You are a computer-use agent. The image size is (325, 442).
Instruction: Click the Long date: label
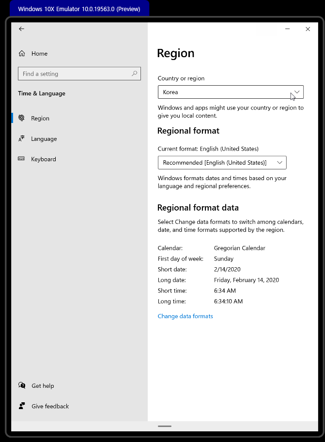pyautogui.click(x=172, y=280)
